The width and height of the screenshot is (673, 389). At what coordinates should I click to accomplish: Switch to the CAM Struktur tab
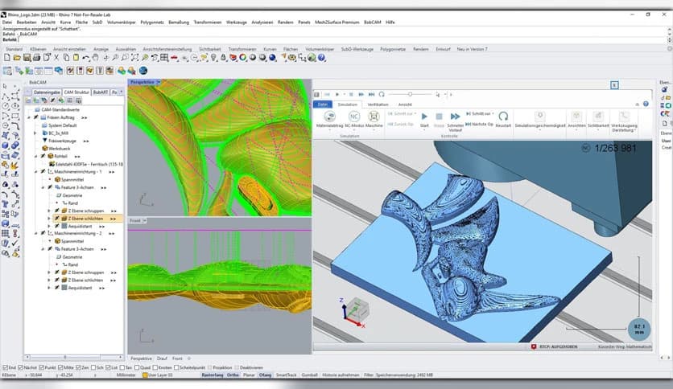[x=76, y=92]
